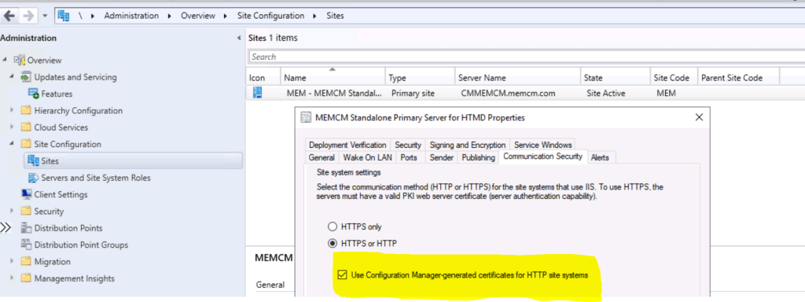Click the Updates and Servicing icon
Viewport: 805px width, 302px height.
(26, 77)
